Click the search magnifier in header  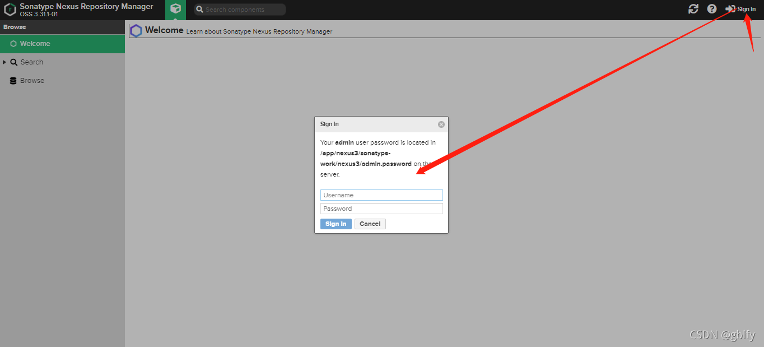click(x=199, y=10)
